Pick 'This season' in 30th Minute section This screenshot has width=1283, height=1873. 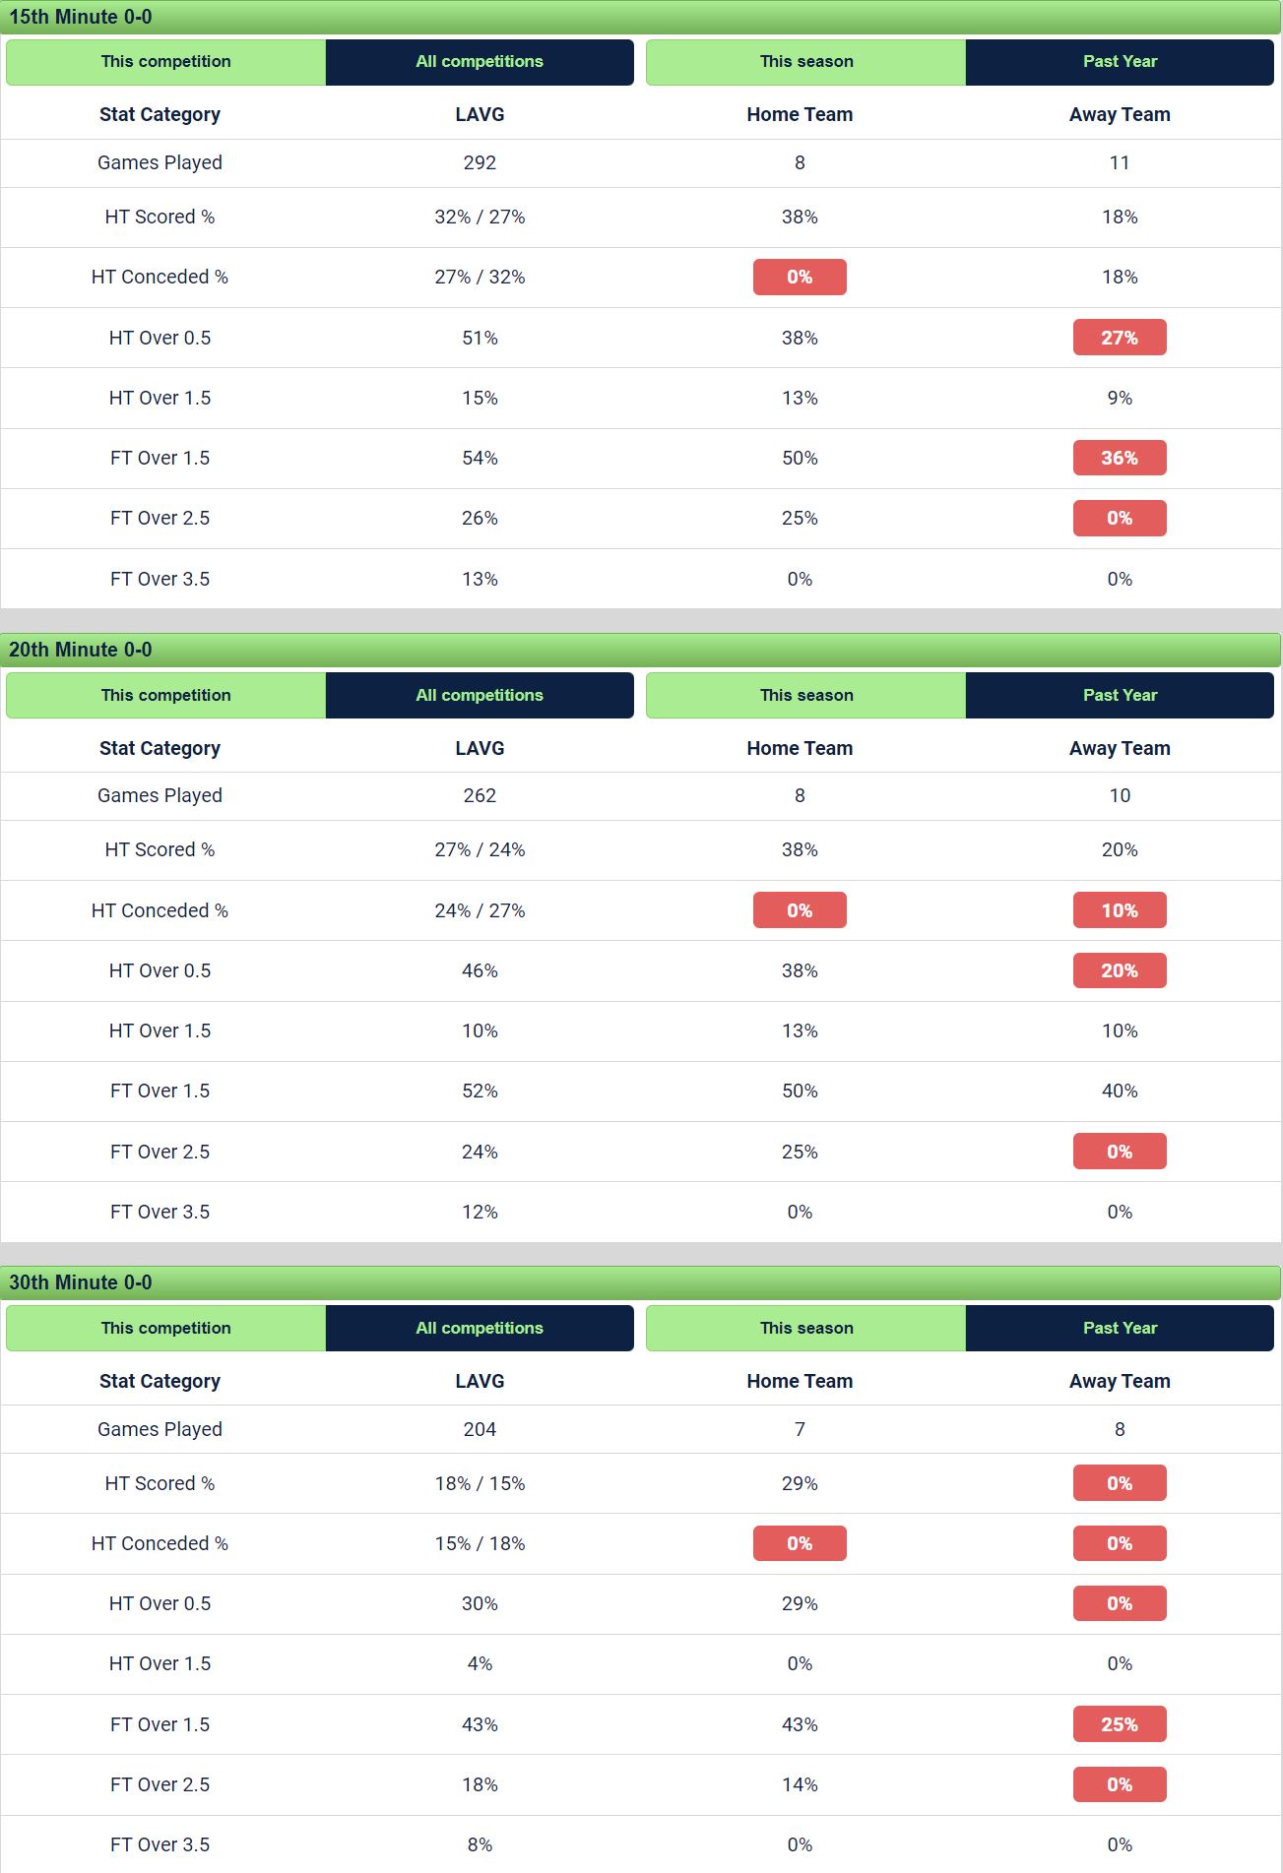tap(805, 1328)
